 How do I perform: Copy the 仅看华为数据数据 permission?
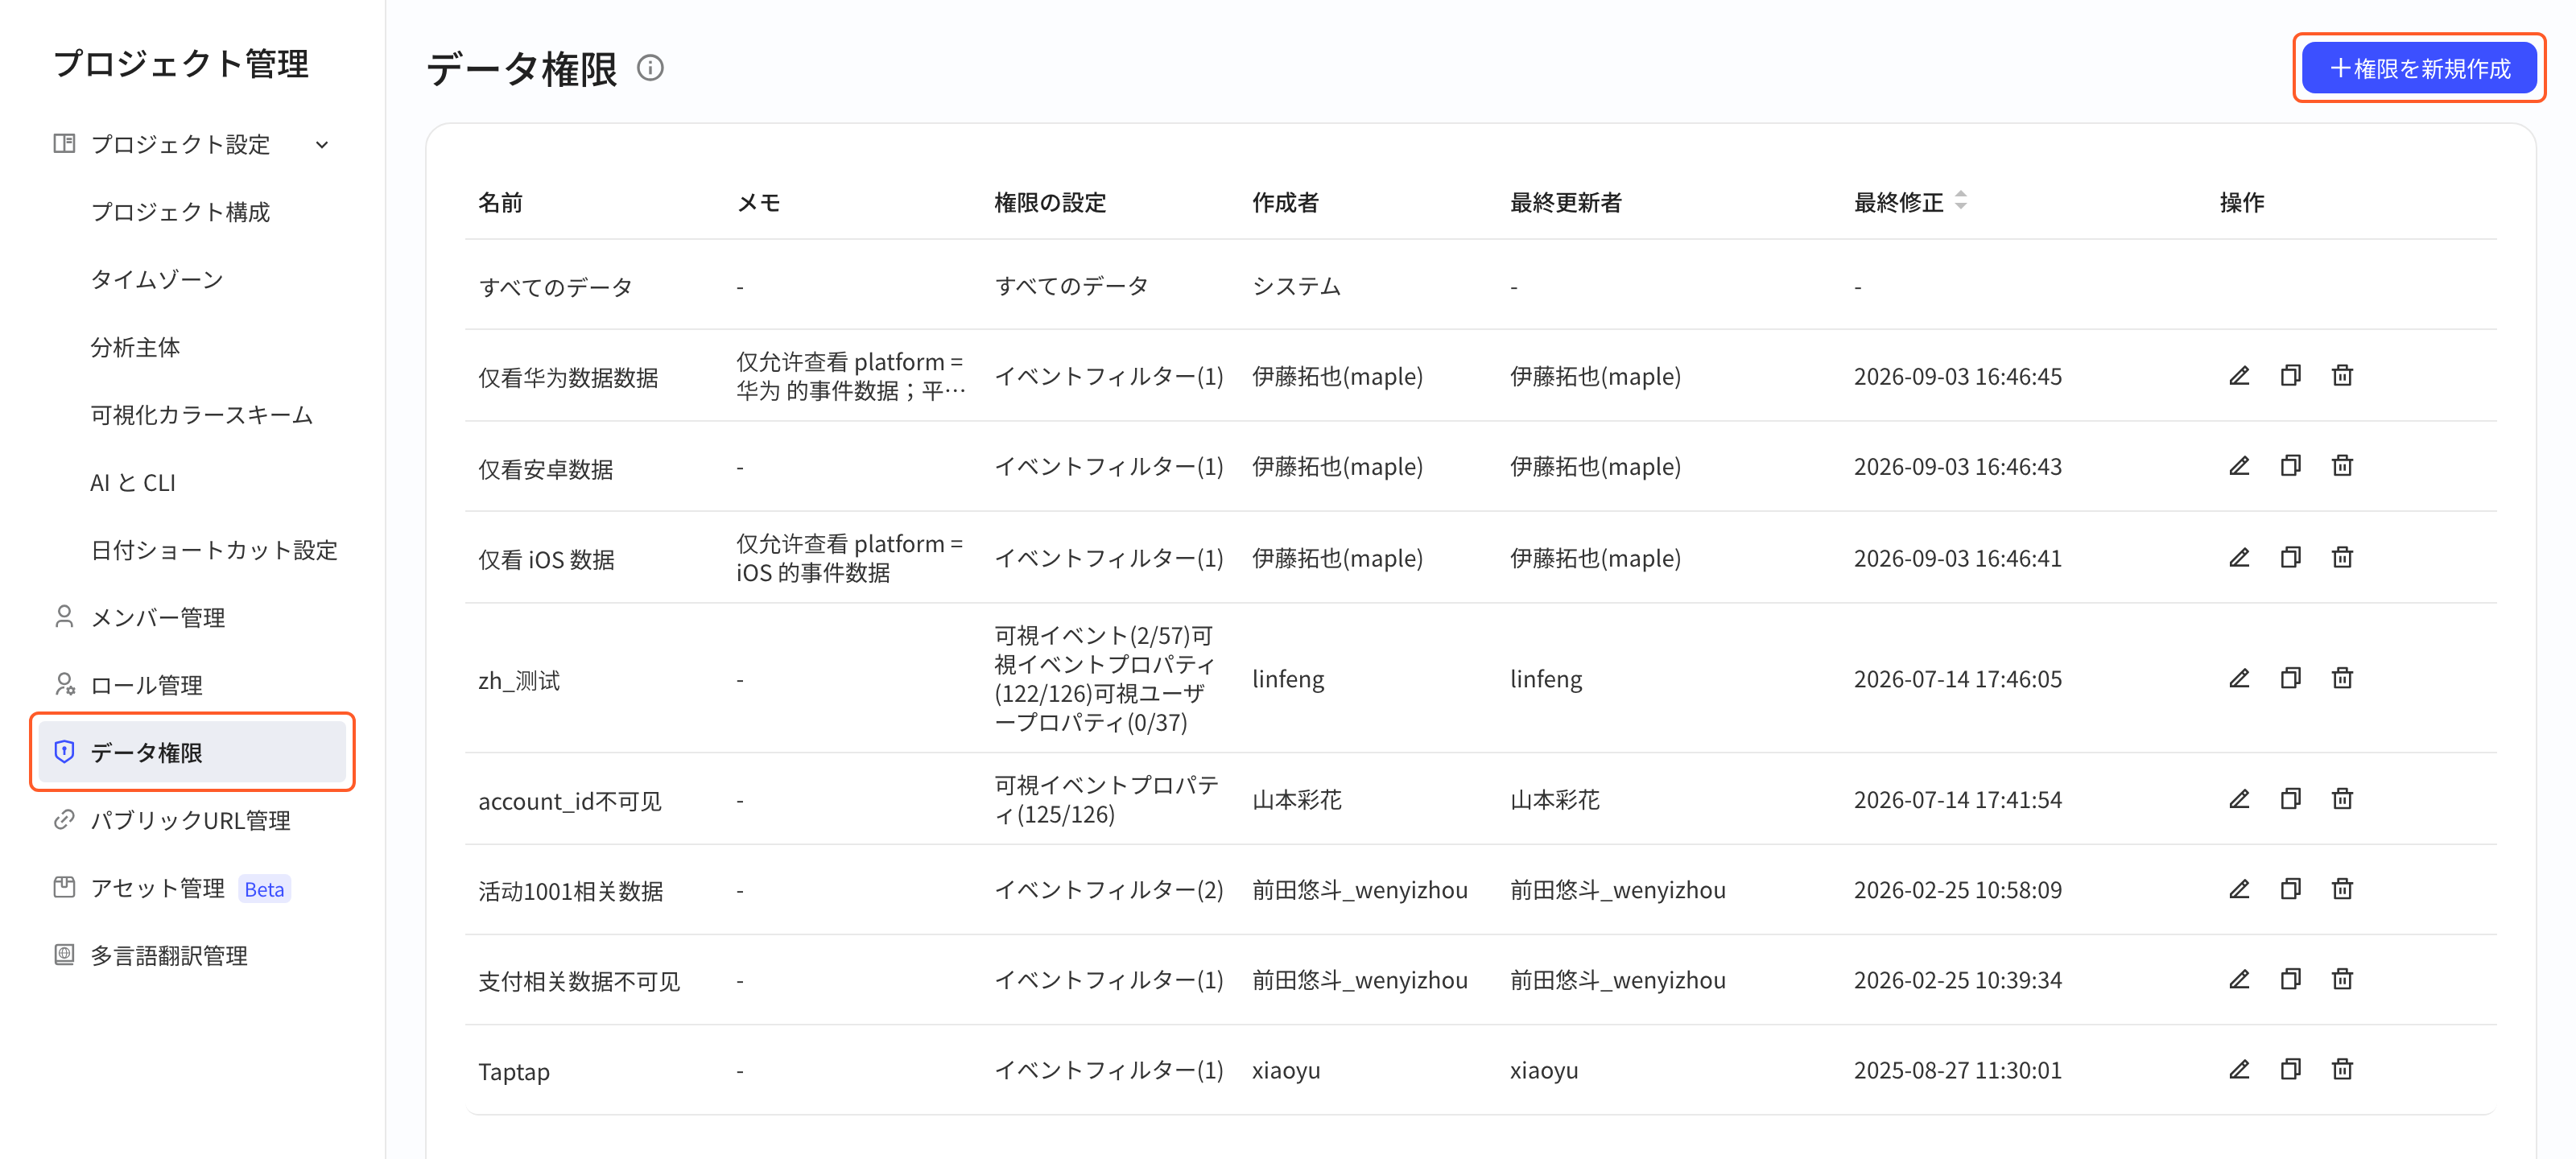[x=2291, y=376]
